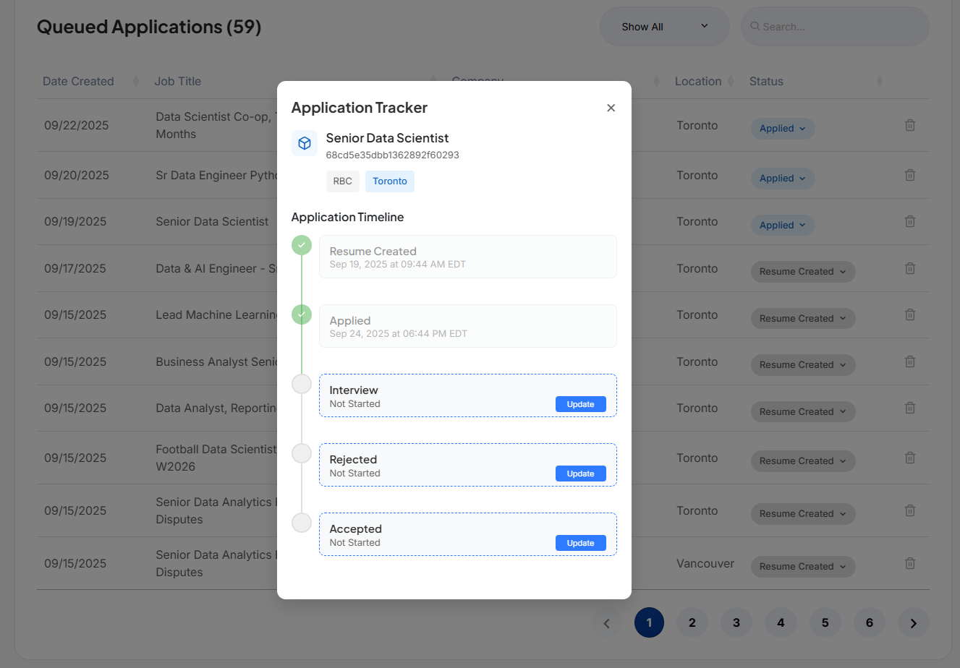Update the Interview stage
The height and width of the screenshot is (668, 960).
580,404
